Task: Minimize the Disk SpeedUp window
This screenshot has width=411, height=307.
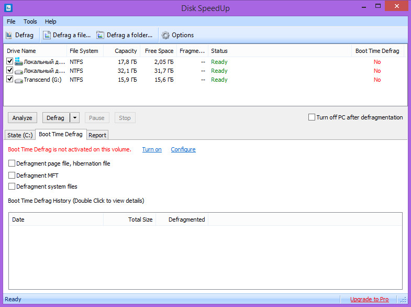Action: 364,6
